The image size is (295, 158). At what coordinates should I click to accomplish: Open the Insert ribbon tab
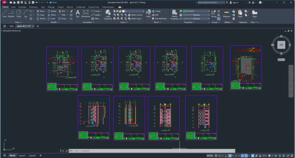point(14,7)
